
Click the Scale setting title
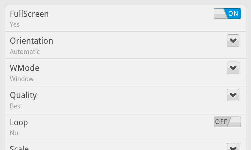(19, 147)
